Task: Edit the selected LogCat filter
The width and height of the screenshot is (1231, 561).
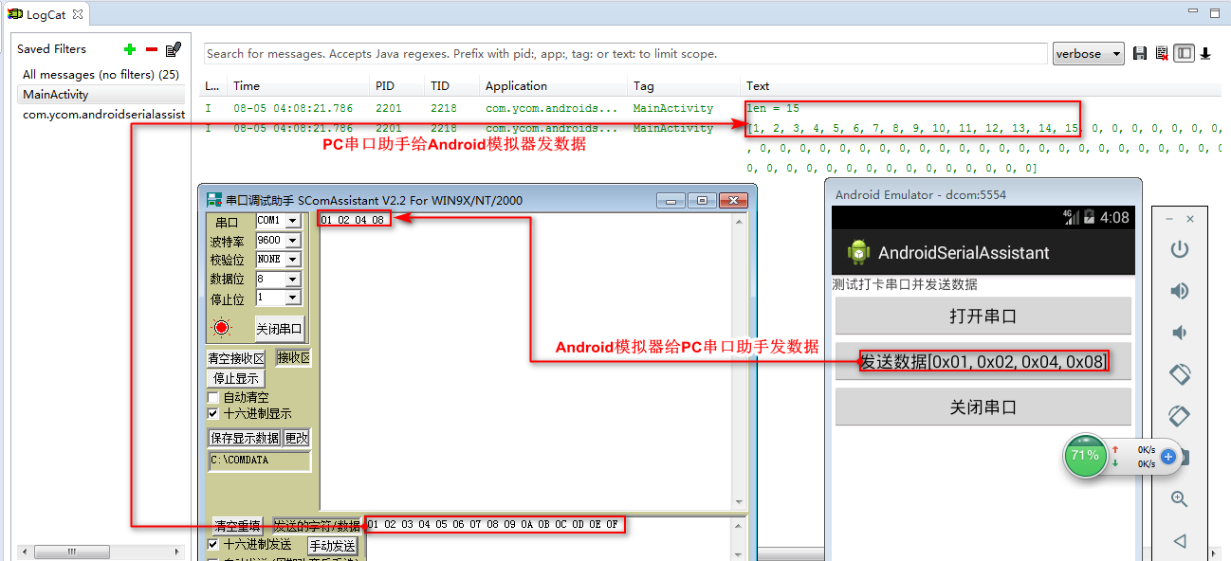Action: pyautogui.click(x=173, y=49)
